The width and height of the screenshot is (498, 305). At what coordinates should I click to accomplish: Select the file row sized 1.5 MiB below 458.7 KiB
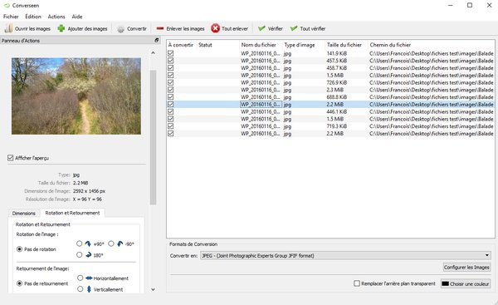[x=330, y=75]
